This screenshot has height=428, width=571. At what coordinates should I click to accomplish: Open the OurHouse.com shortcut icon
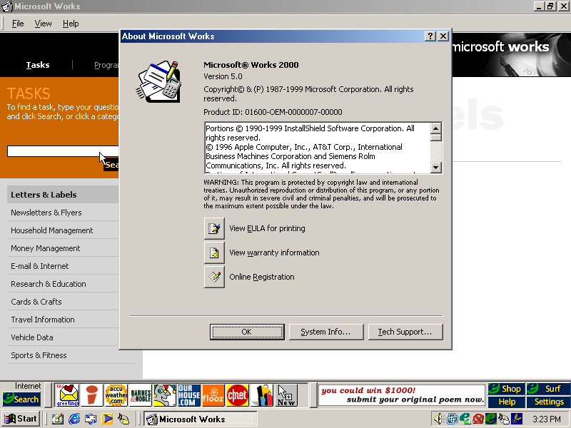coord(189,394)
